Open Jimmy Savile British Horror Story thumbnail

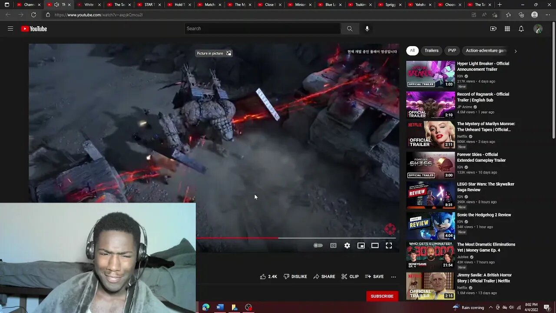click(x=430, y=286)
